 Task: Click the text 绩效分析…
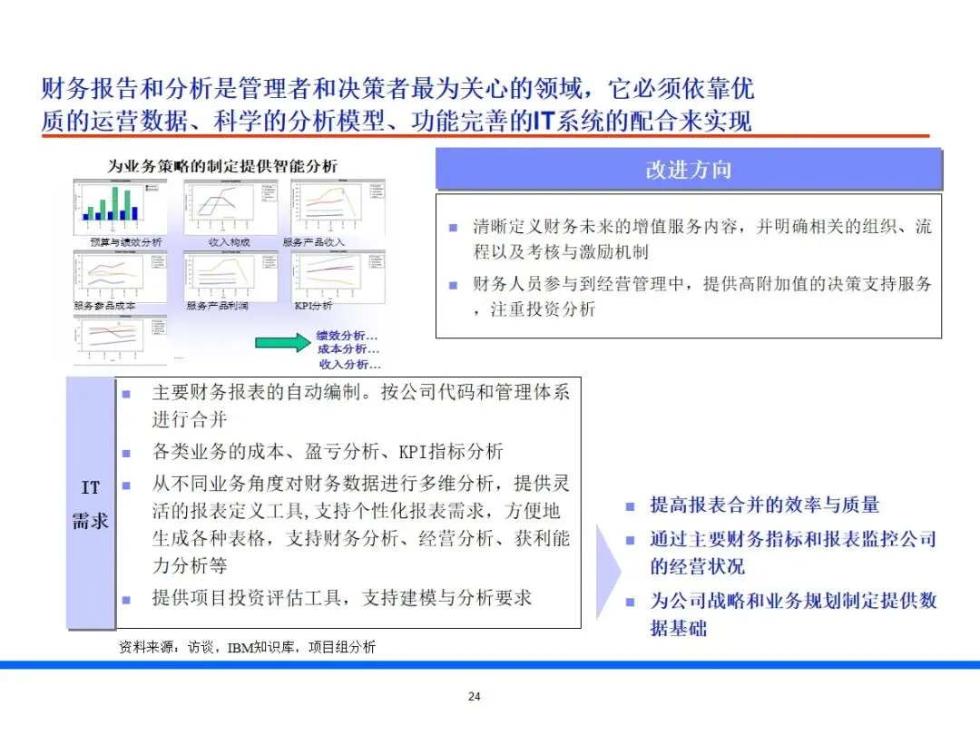tap(348, 336)
